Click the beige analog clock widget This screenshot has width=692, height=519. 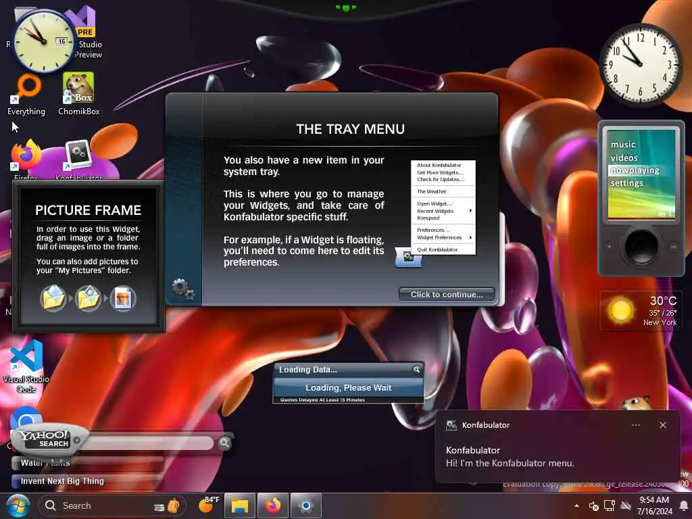click(43, 41)
